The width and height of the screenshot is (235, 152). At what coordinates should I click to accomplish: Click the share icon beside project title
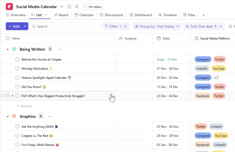pos(77,7)
